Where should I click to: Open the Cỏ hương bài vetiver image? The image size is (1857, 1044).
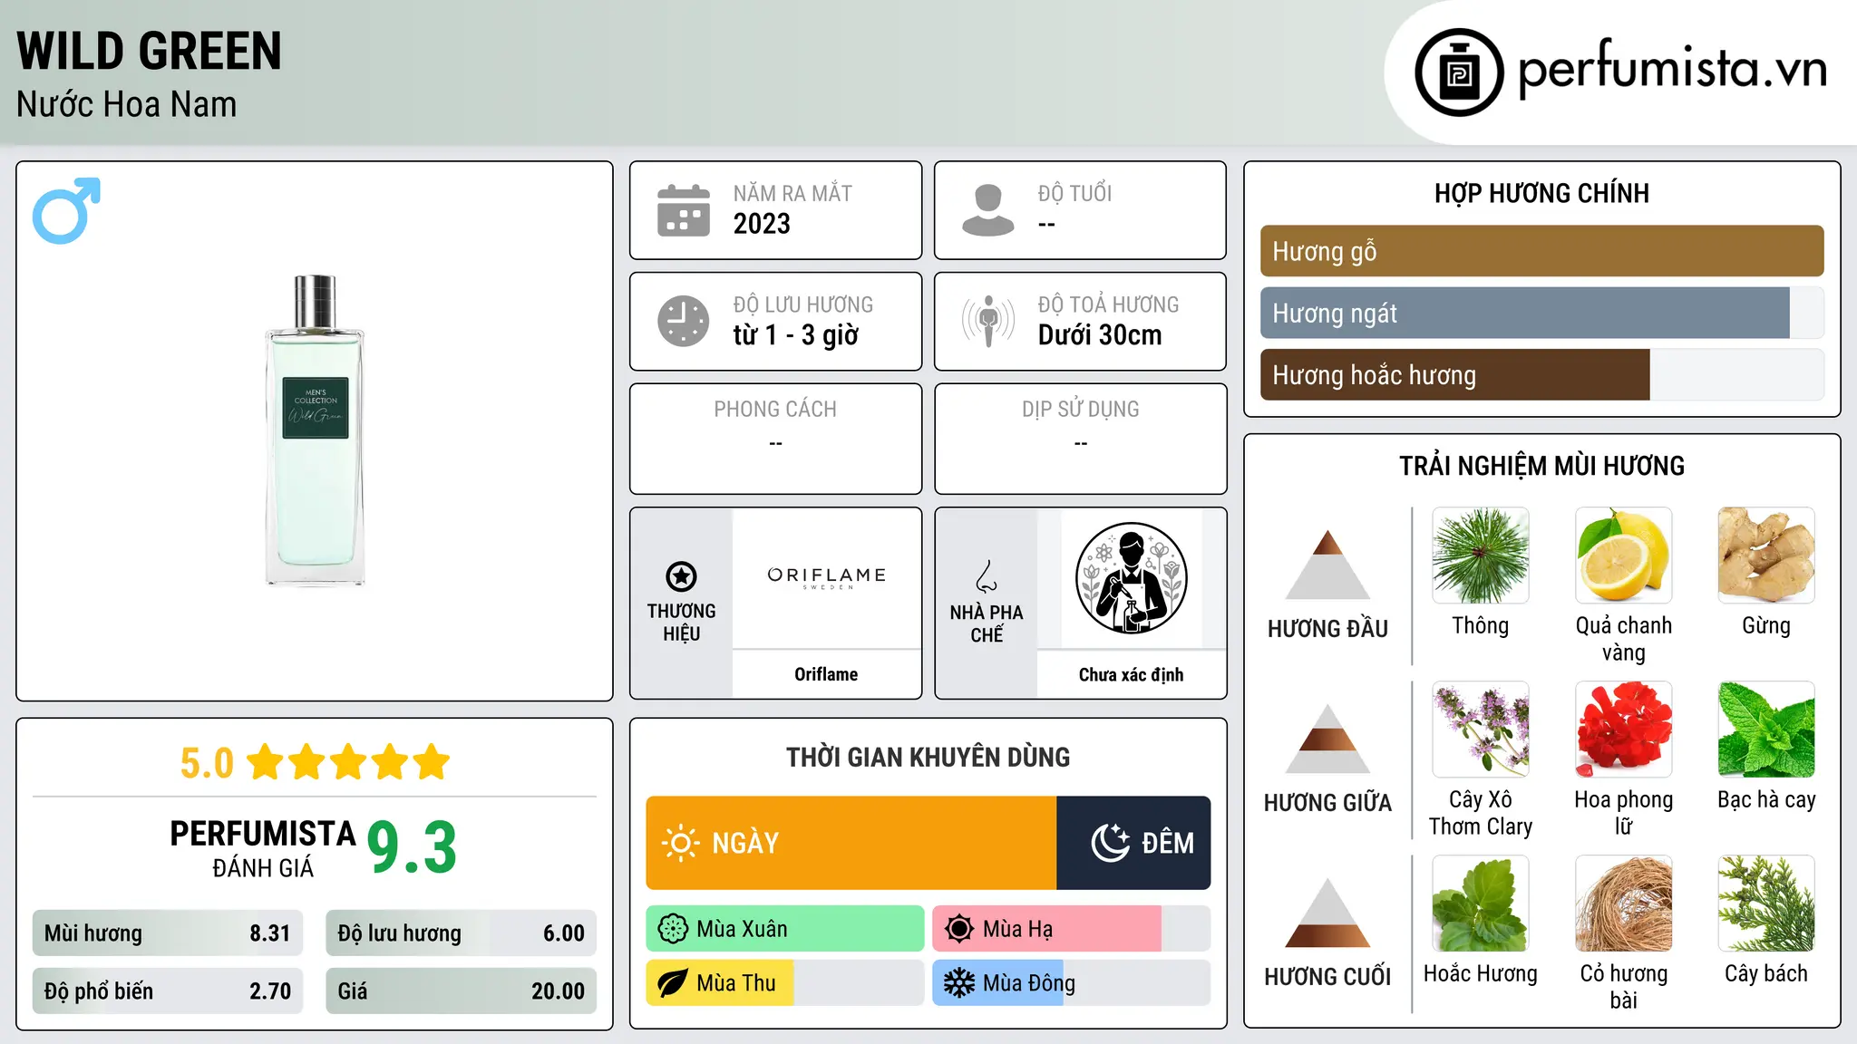pyautogui.click(x=1624, y=904)
